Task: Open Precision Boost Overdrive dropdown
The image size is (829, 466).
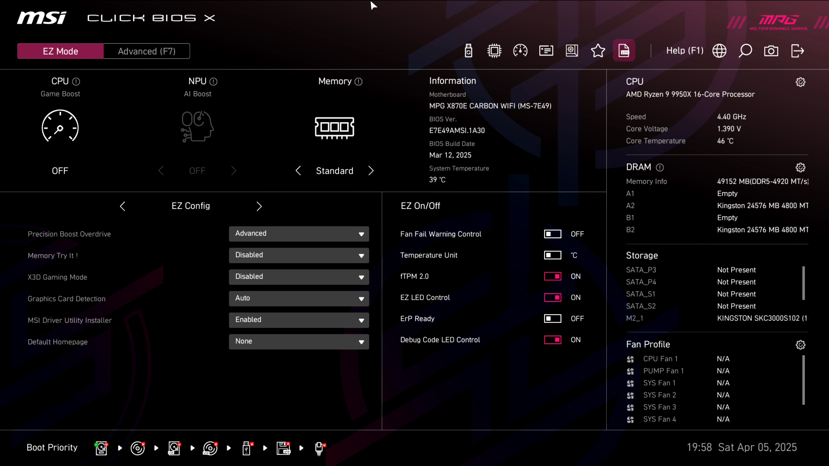Action: click(x=299, y=234)
